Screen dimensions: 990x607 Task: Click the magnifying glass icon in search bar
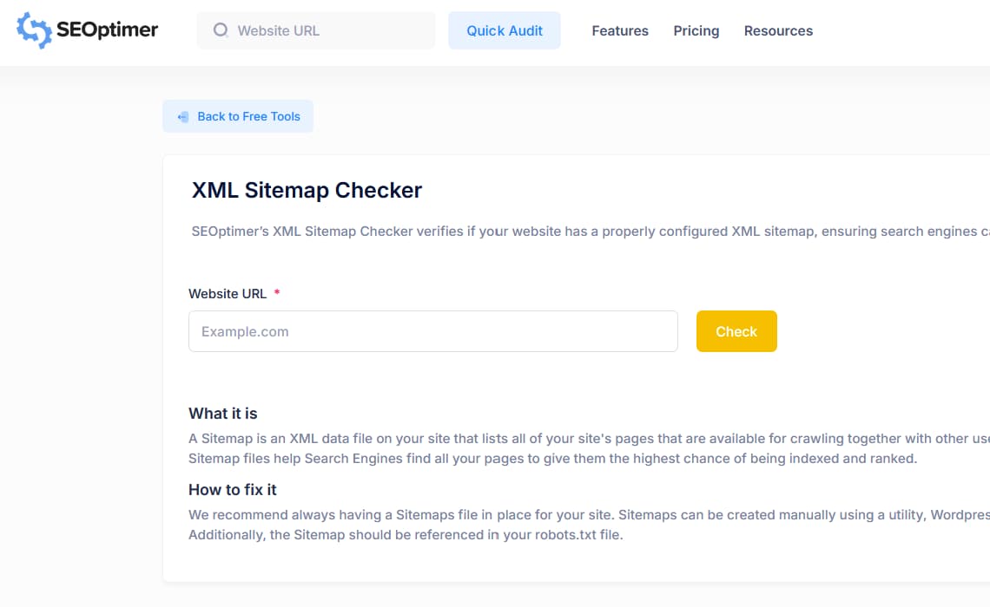(221, 29)
